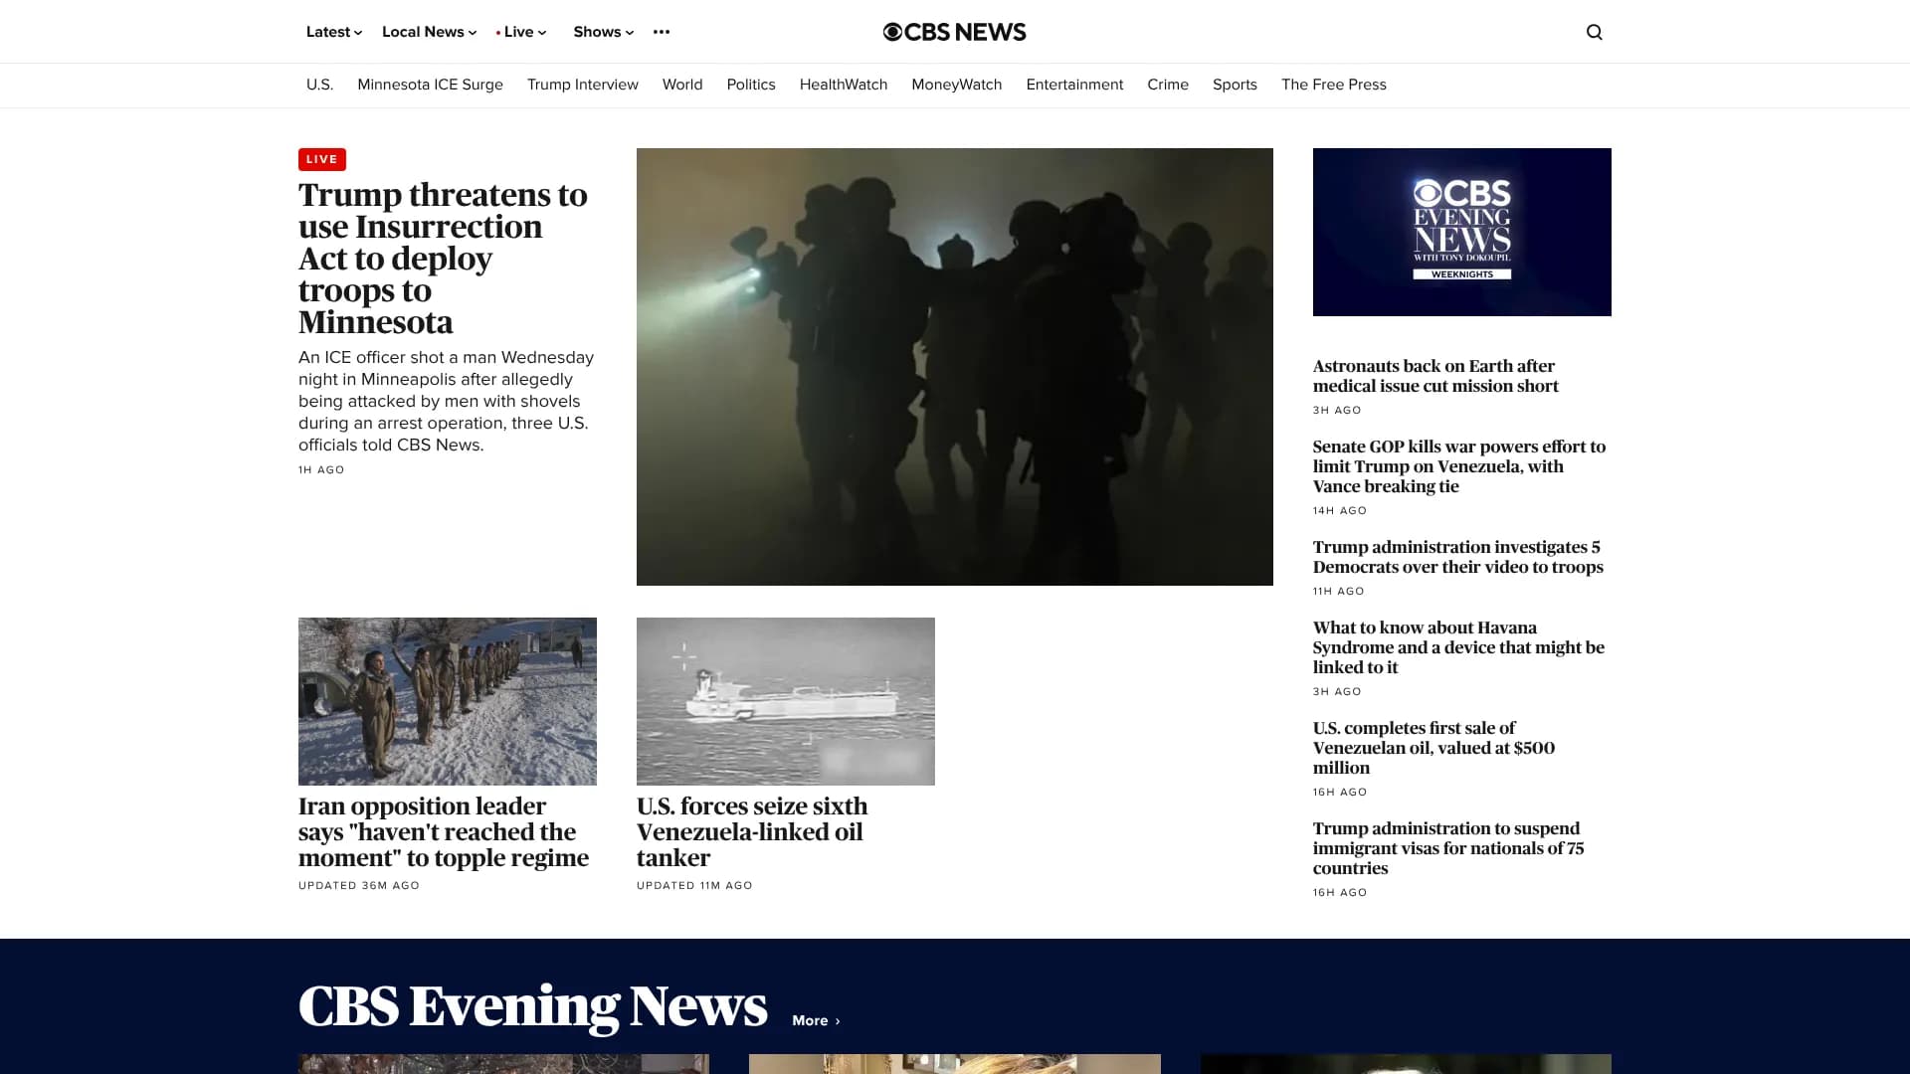This screenshot has height=1074, width=1910.
Task: Expand the Local News dropdown
Action: pos(429,32)
